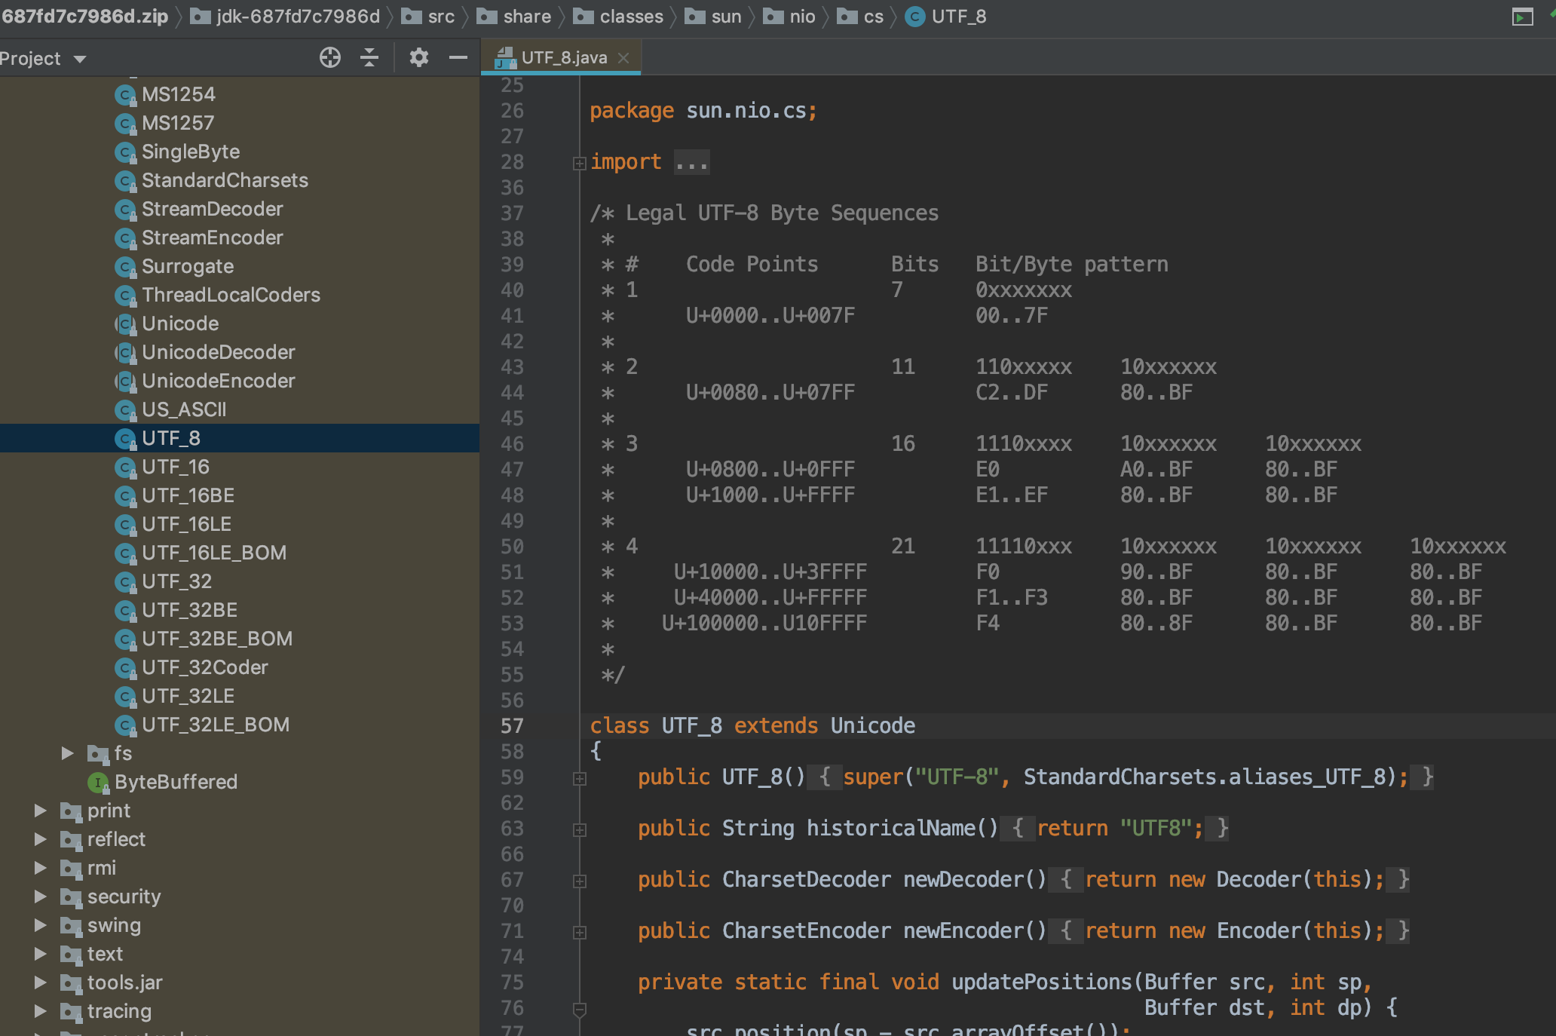Click the ByteBuffered interface icon
1556x1036 pixels.
pos(96,782)
